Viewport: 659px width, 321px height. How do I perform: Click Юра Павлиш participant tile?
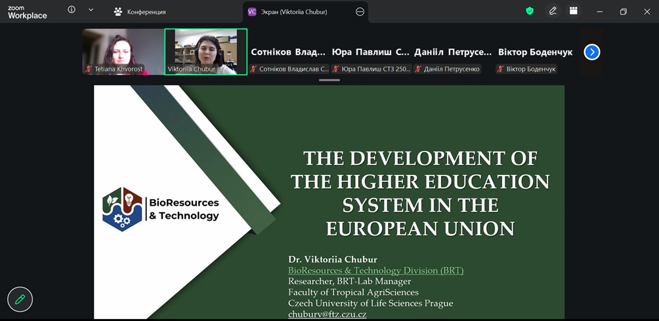click(x=371, y=52)
